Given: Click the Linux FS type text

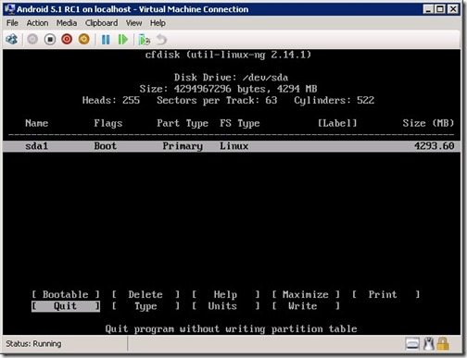Looking at the screenshot, I should tap(233, 146).
